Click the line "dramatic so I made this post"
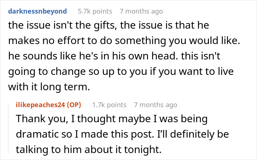257x160 pixels. pyautogui.click(x=121, y=135)
